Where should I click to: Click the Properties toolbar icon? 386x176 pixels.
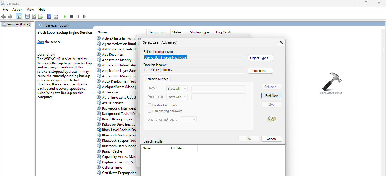click(x=27, y=17)
